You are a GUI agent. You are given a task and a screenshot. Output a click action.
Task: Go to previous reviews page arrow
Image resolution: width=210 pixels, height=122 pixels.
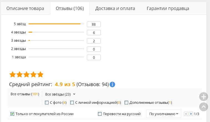(x=186, y=114)
